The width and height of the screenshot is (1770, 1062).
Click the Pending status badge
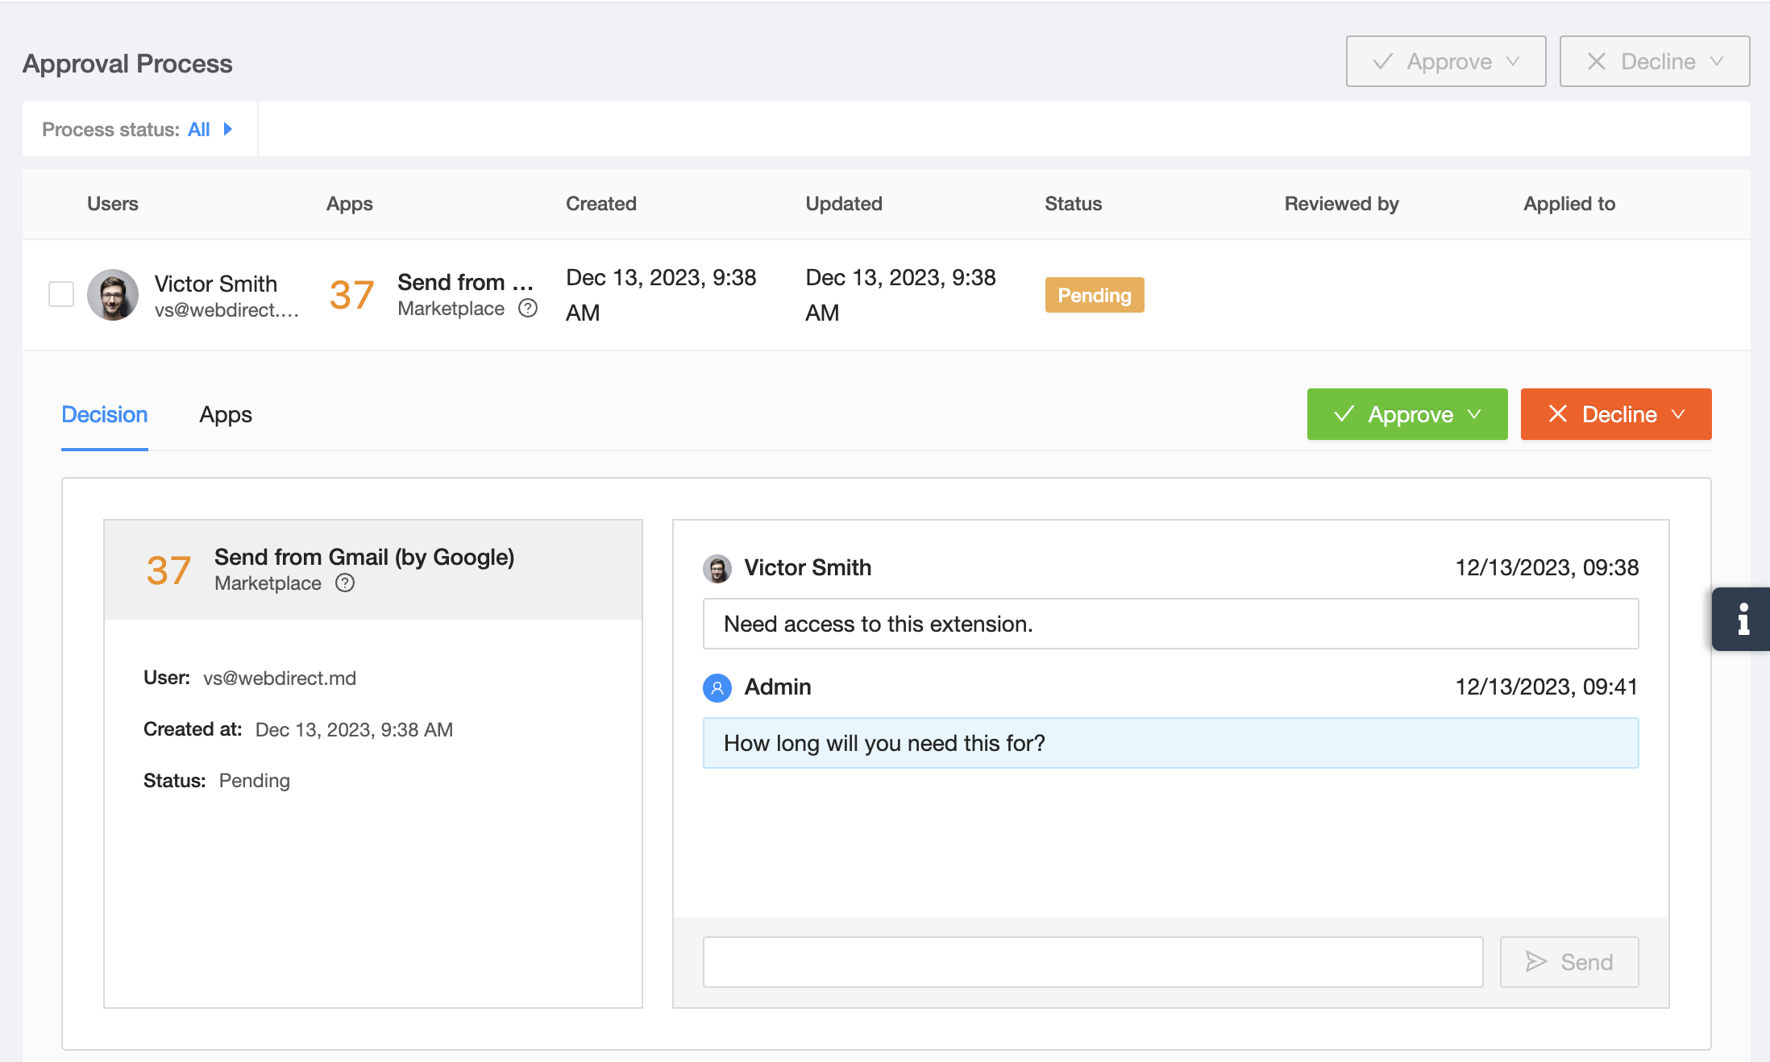point(1094,295)
